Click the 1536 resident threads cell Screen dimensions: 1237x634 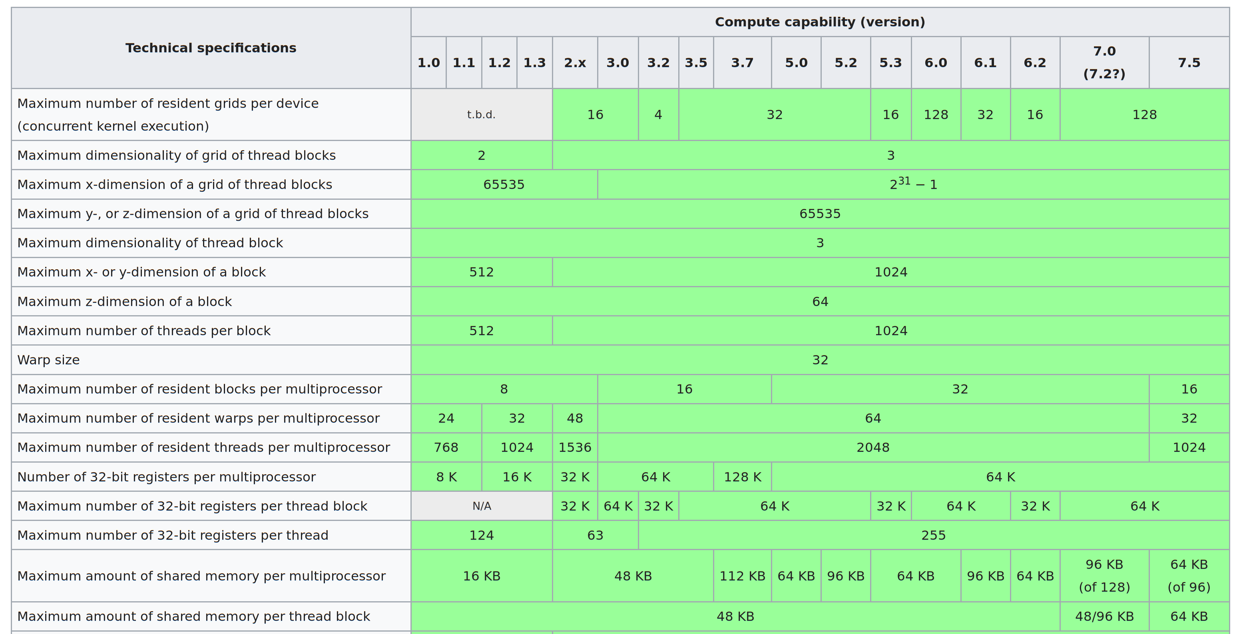click(x=575, y=447)
